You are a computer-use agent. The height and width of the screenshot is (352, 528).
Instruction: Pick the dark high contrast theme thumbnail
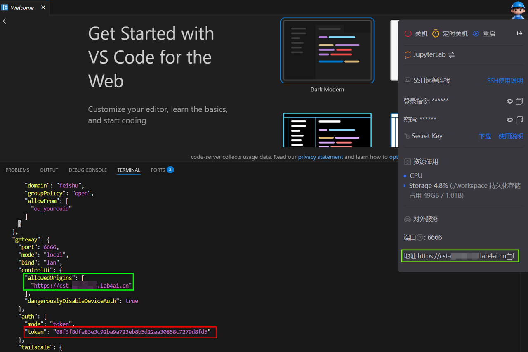[327, 130]
